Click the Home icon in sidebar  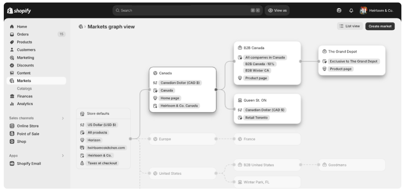(x=12, y=26)
